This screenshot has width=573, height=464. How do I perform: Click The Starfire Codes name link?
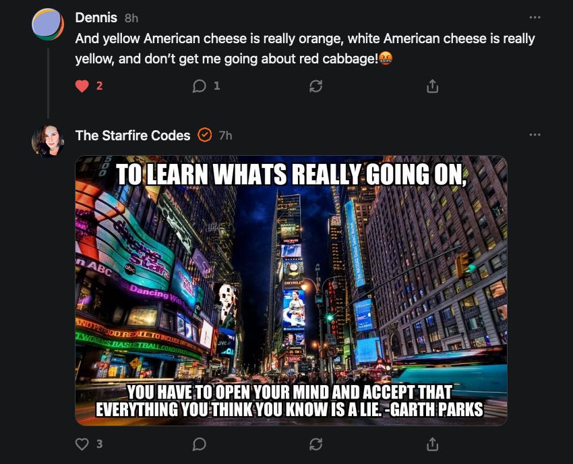pyautogui.click(x=133, y=136)
